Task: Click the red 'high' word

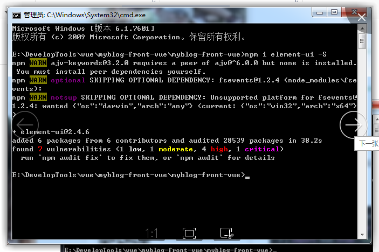Action: point(219,149)
